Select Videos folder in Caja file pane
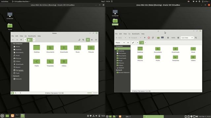 pos(193,58)
